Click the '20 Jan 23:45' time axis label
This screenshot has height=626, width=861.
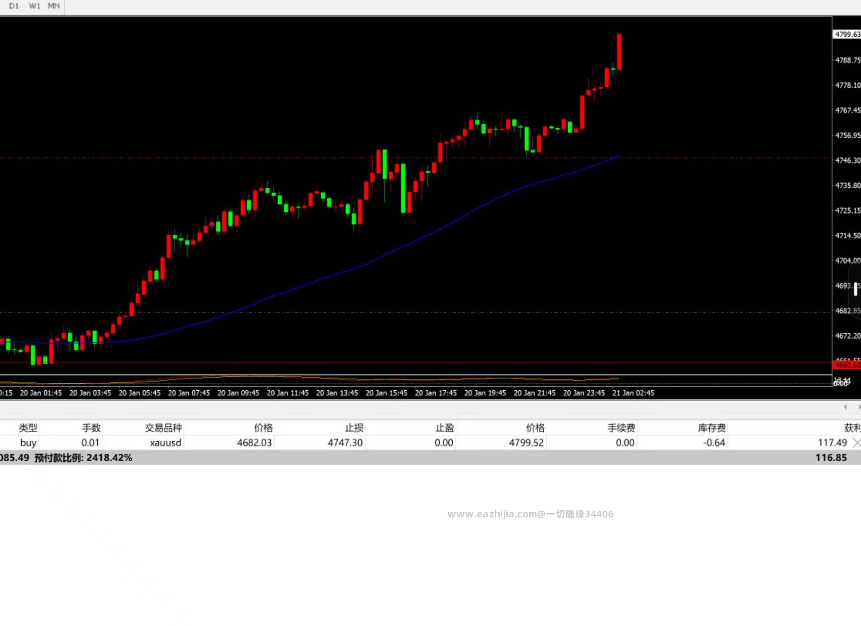point(584,393)
